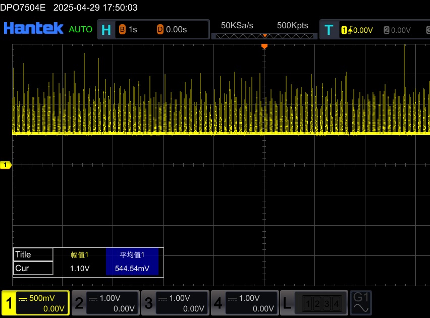Click the AUTO trigger mode label
430x318 pixels.
tap(81, 29)
